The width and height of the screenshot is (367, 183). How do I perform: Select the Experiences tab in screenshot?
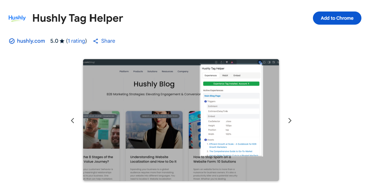click(211, 76)
